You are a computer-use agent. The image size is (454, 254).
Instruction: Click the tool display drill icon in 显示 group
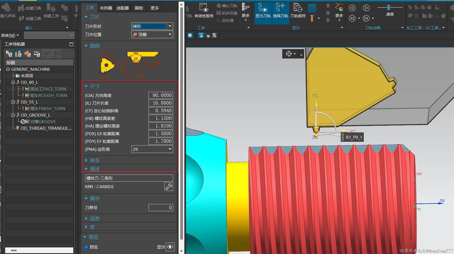(x=312, y=19)
